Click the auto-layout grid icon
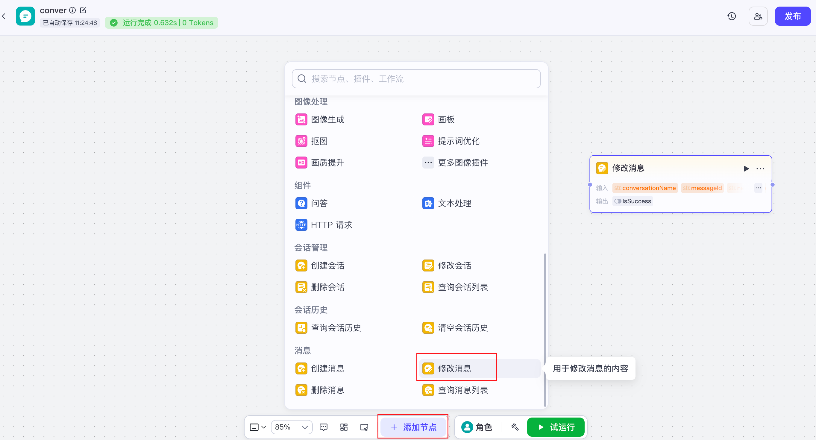This screenshot has width=816, height=440. 344,427
